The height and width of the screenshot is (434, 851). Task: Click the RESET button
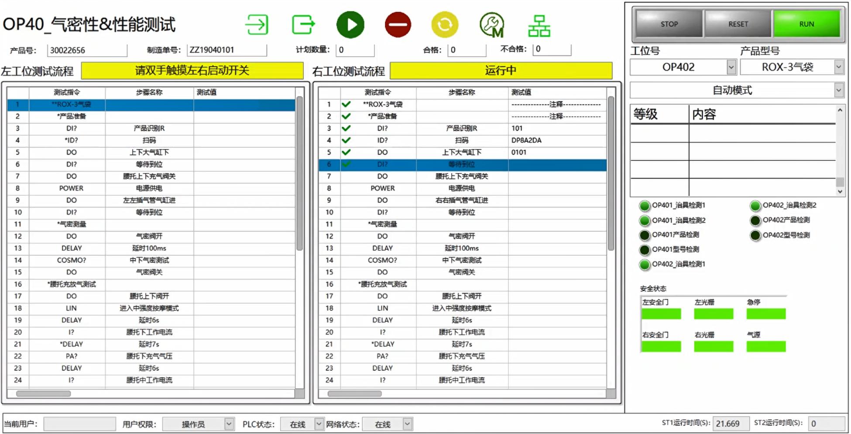738,24
